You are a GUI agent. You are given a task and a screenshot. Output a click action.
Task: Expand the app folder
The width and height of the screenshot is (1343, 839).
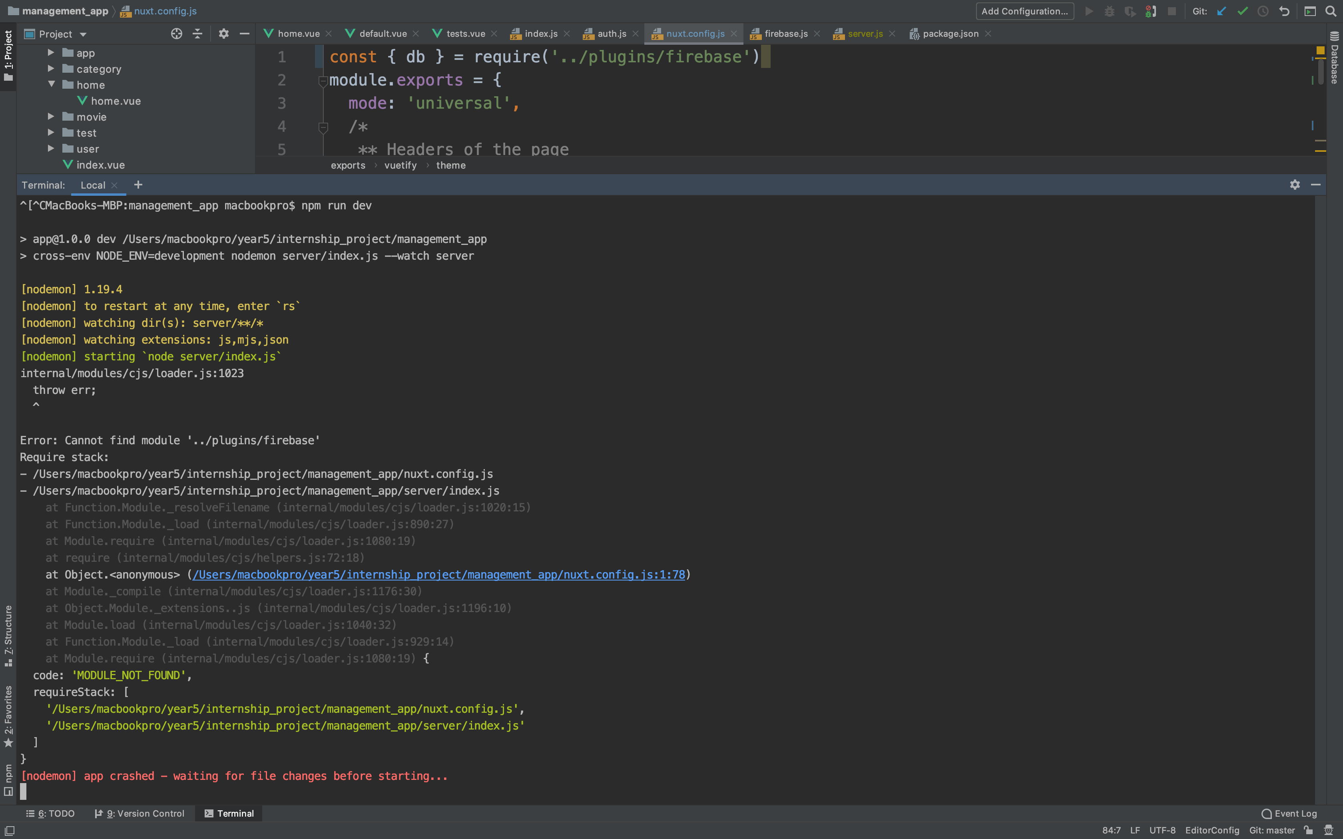(x=52, y=53)
